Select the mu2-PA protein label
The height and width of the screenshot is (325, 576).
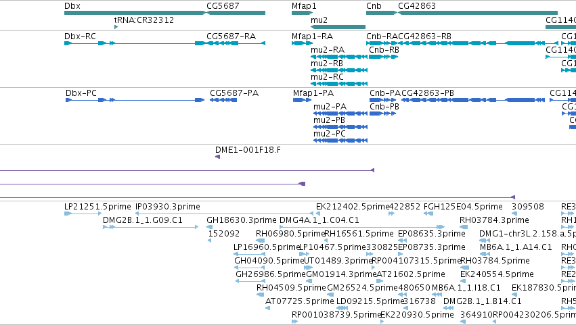(330, 107)
